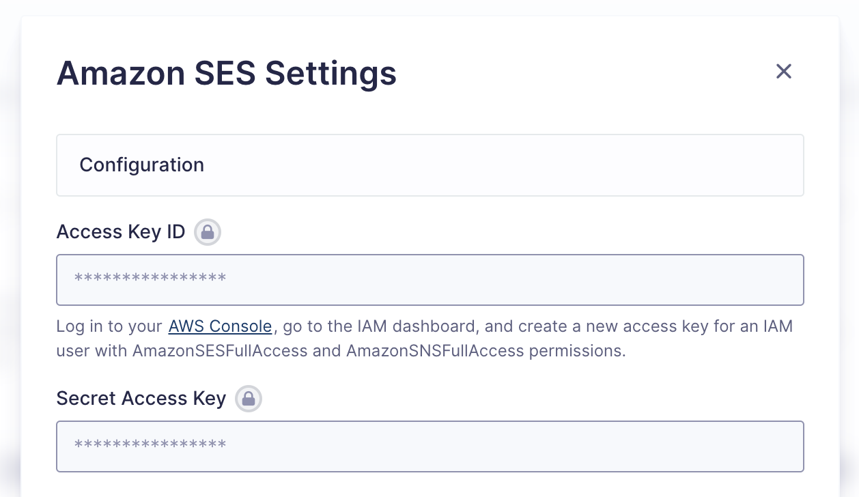Focus the Secret Access Key input field
Viewport: 859px width, 497px height.
(x=430, y=446)
